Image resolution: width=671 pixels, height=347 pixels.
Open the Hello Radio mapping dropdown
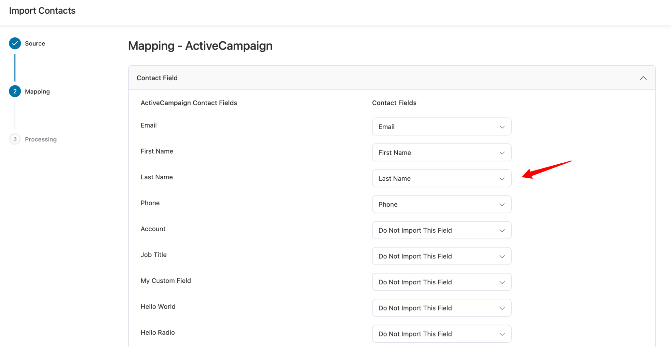441,334
